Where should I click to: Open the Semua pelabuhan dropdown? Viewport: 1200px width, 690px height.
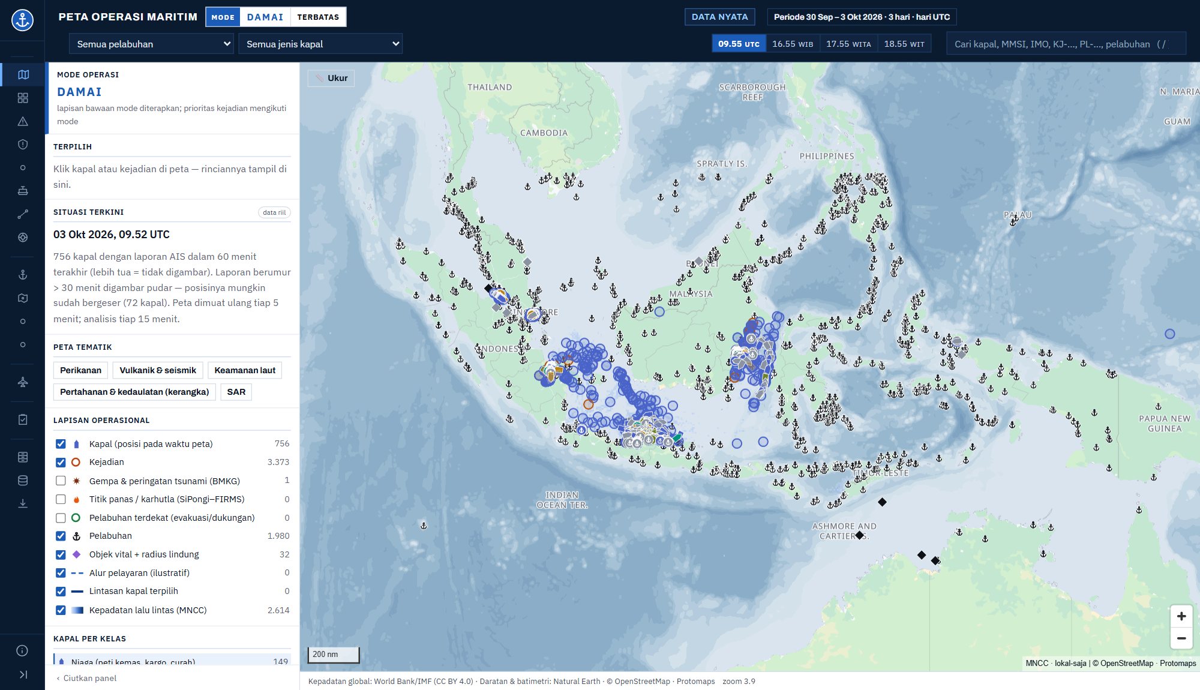pos(151,44)
